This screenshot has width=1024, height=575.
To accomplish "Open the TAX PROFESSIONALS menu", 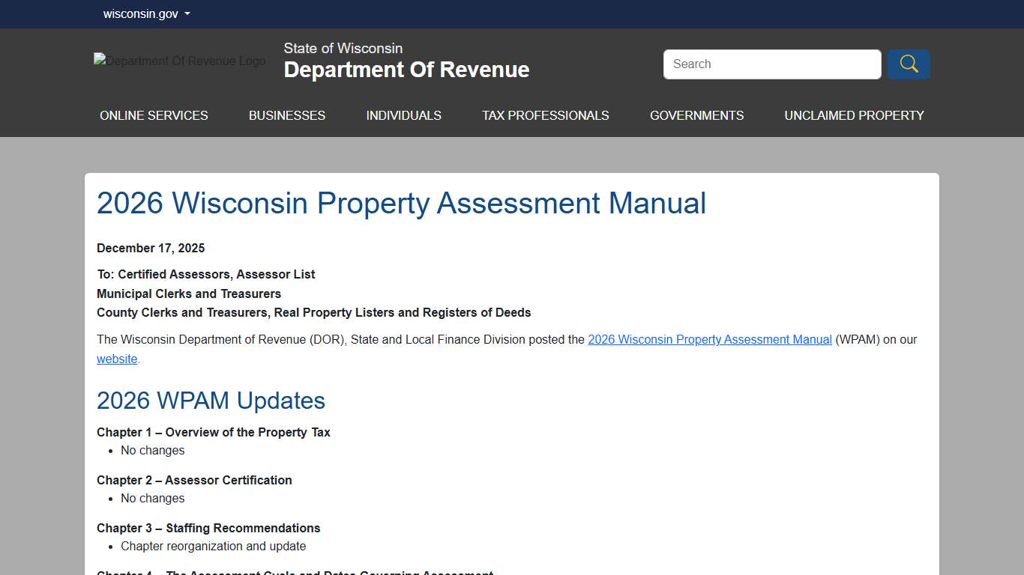I will tap(545, 115).
